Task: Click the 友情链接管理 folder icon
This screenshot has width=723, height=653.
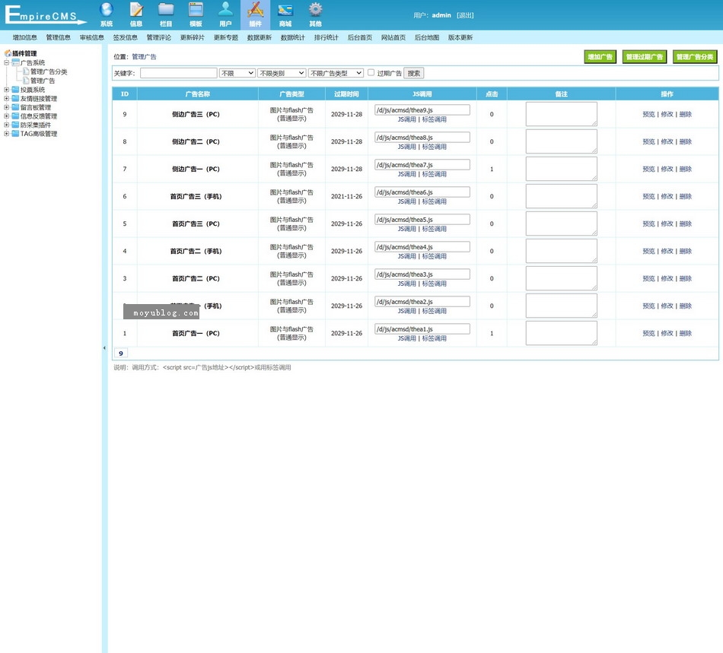Action: point(16,99)
